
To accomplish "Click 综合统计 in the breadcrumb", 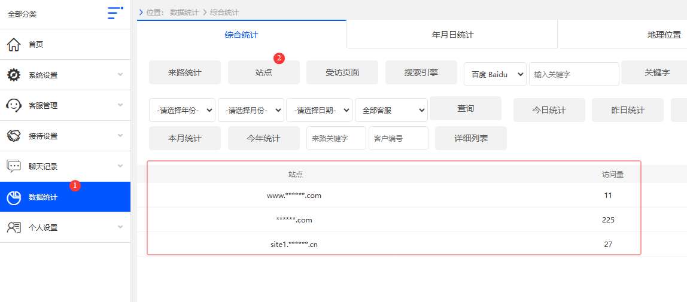I will tap(225, 12).
